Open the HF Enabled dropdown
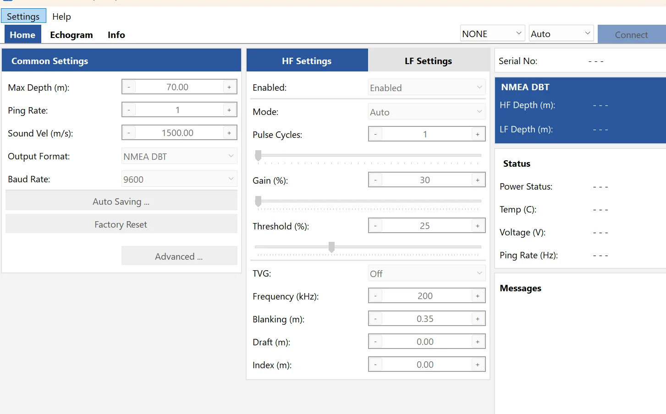666x414 pixels. click(427, 87)
